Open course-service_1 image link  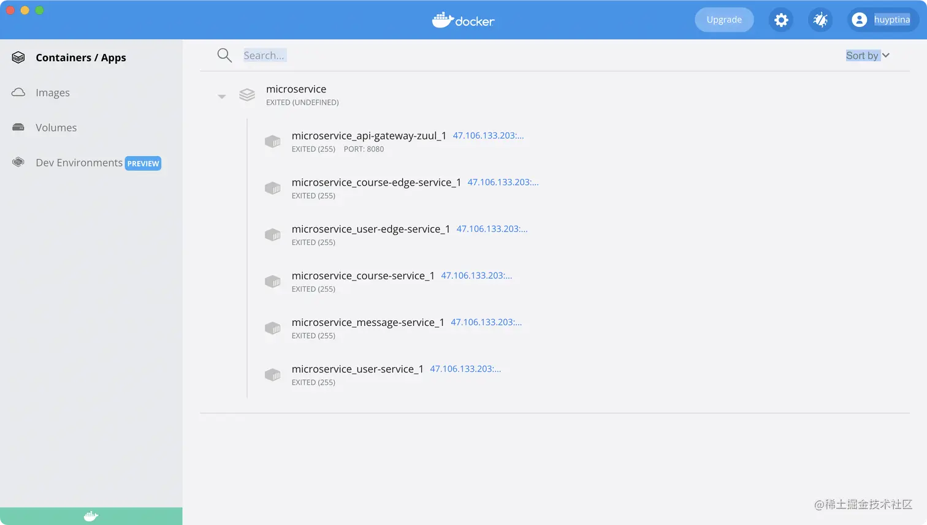click(x=476, y=275)
